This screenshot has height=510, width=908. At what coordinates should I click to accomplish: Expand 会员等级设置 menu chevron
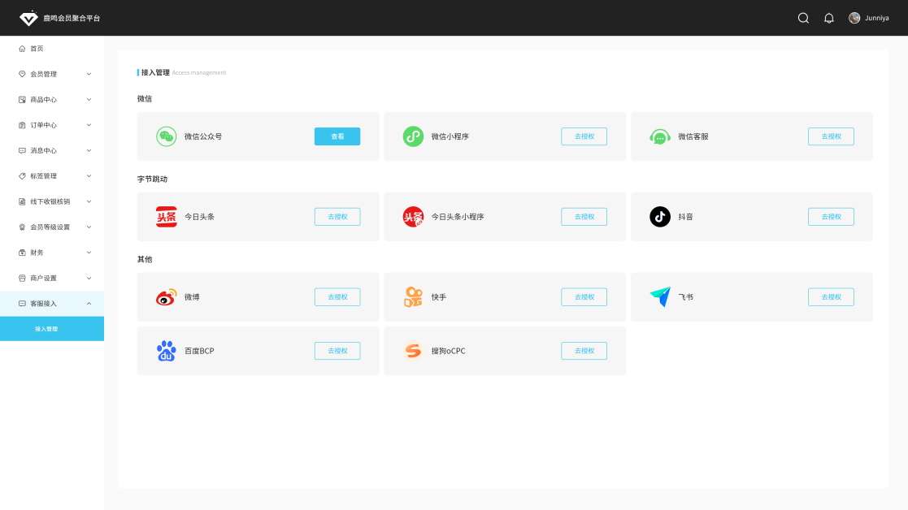click(89, 227)
